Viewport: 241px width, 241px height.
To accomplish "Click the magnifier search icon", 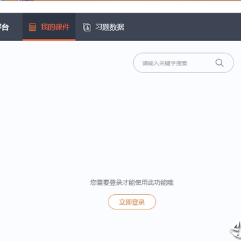I will click(220, 63).
